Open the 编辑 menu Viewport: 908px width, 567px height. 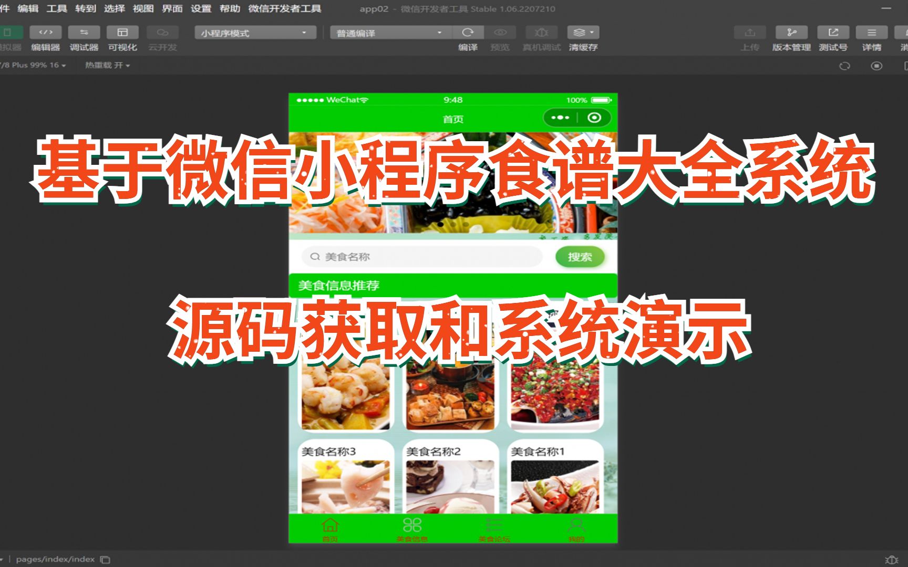(28, 8)
